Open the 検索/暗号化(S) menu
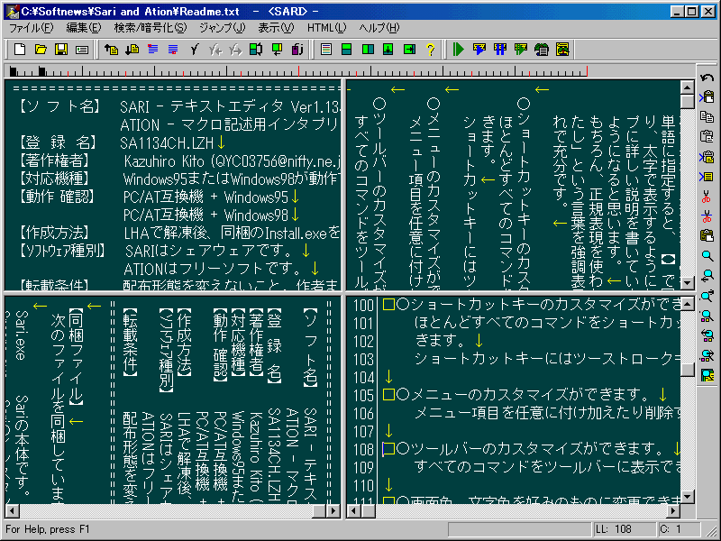The image size is (721, 541). [x=151, y=28]
